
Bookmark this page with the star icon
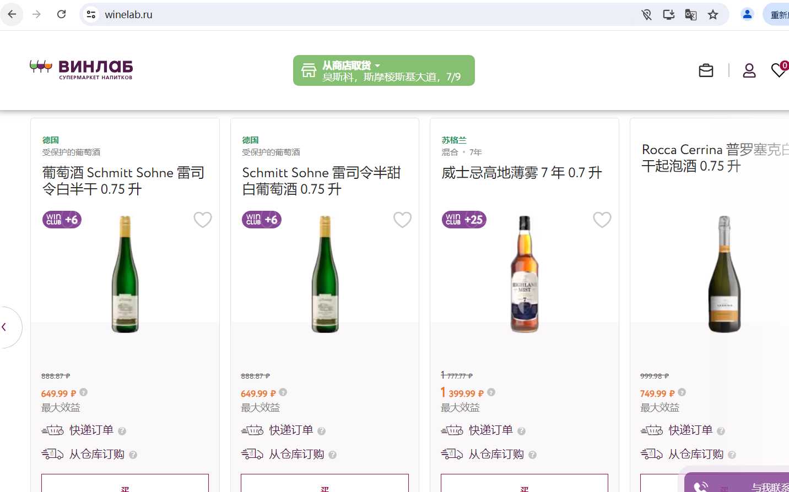pyautogui.click(x=713, y=14)
